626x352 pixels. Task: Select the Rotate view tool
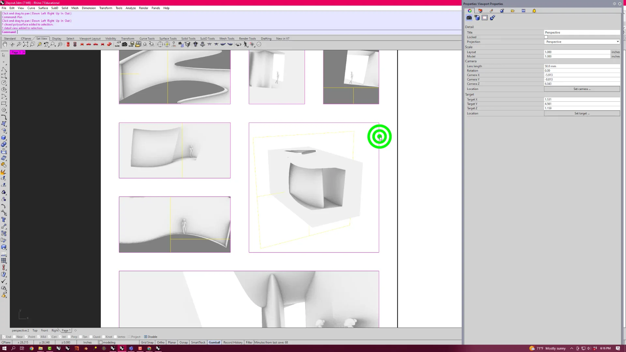[x=12, y=44]
